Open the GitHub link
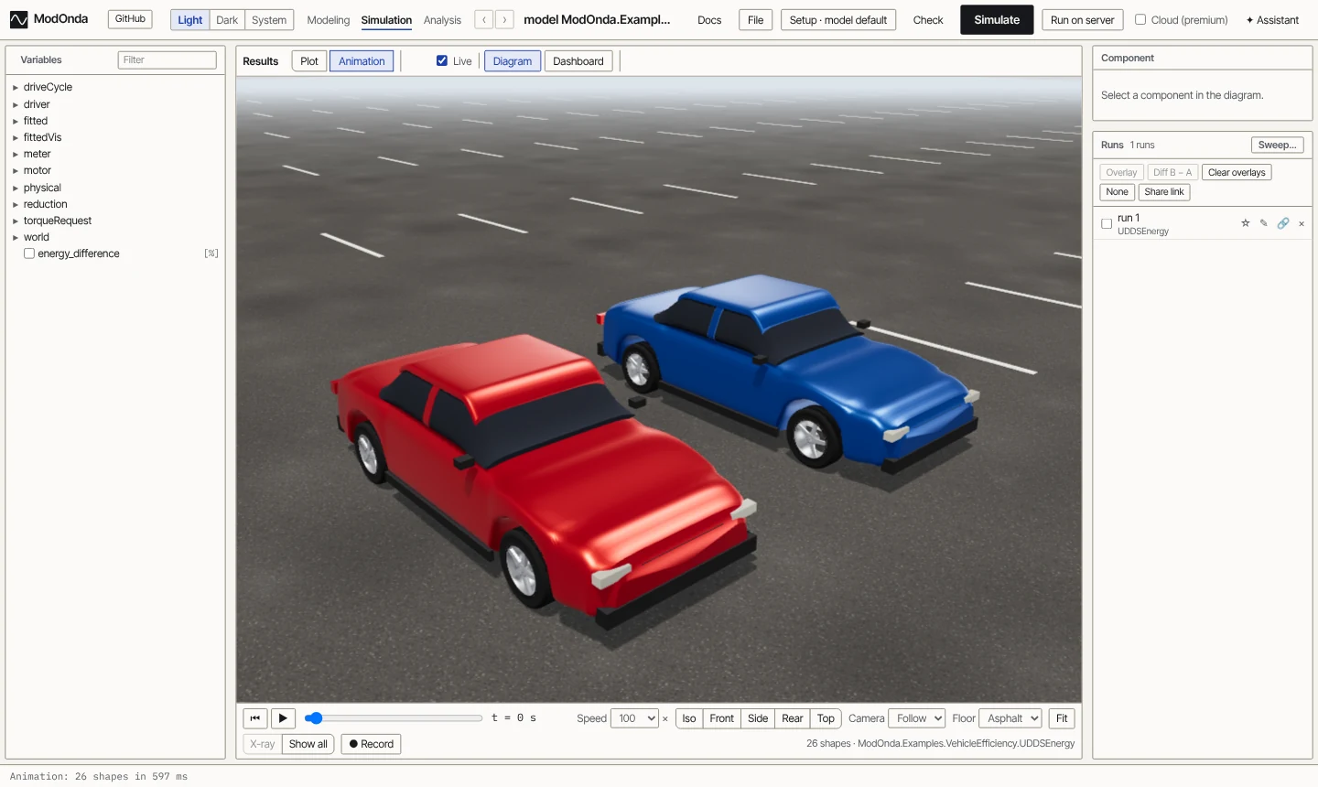This screenshot has height=787, width=1318. pos(130,19)
